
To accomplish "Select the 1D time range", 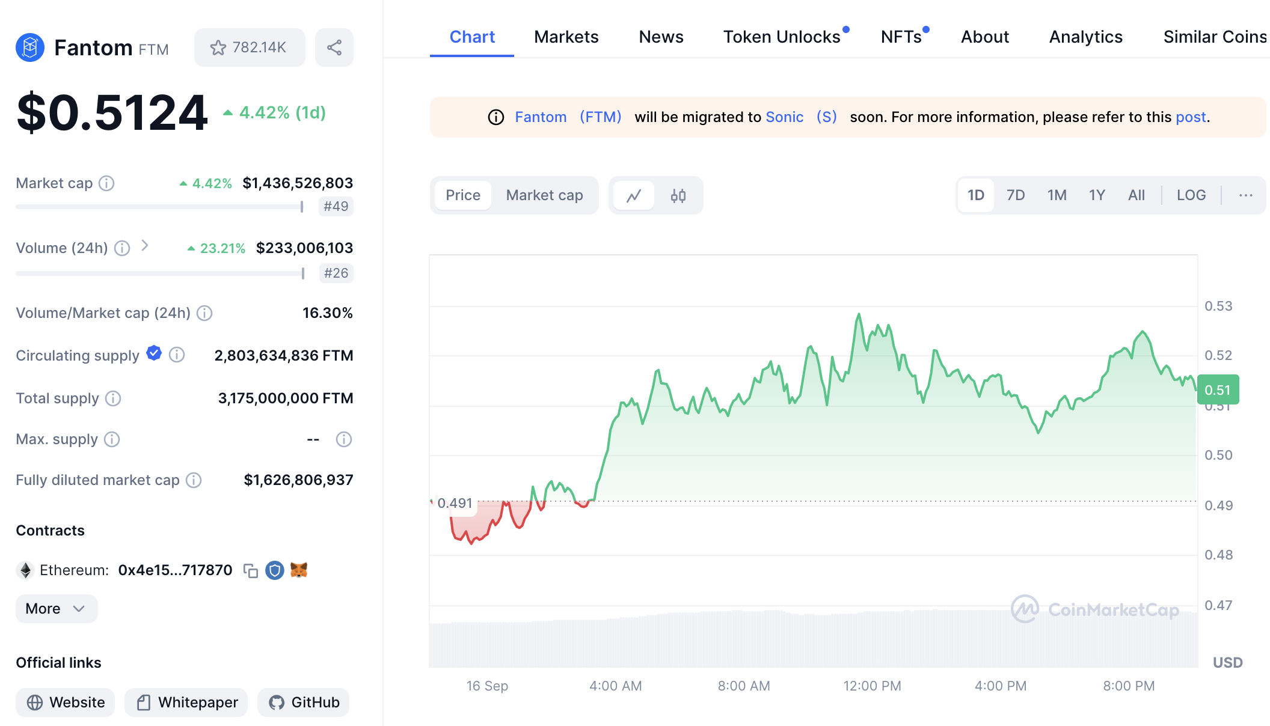I will (x=976, y=195).
